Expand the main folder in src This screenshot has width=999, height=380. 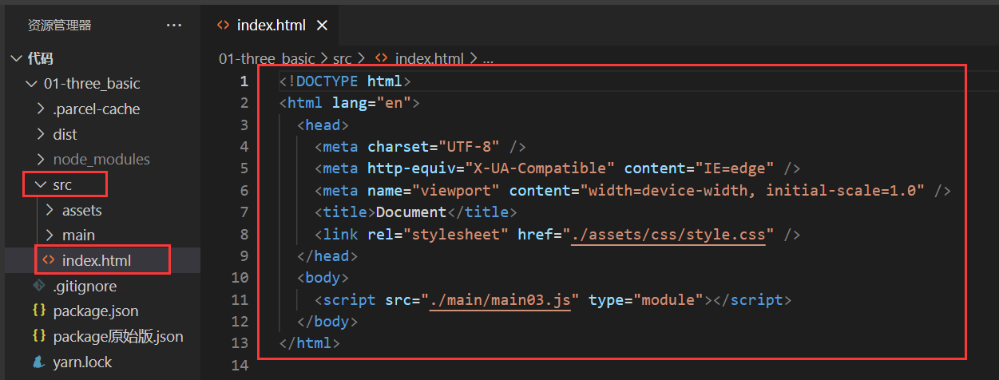50,236
